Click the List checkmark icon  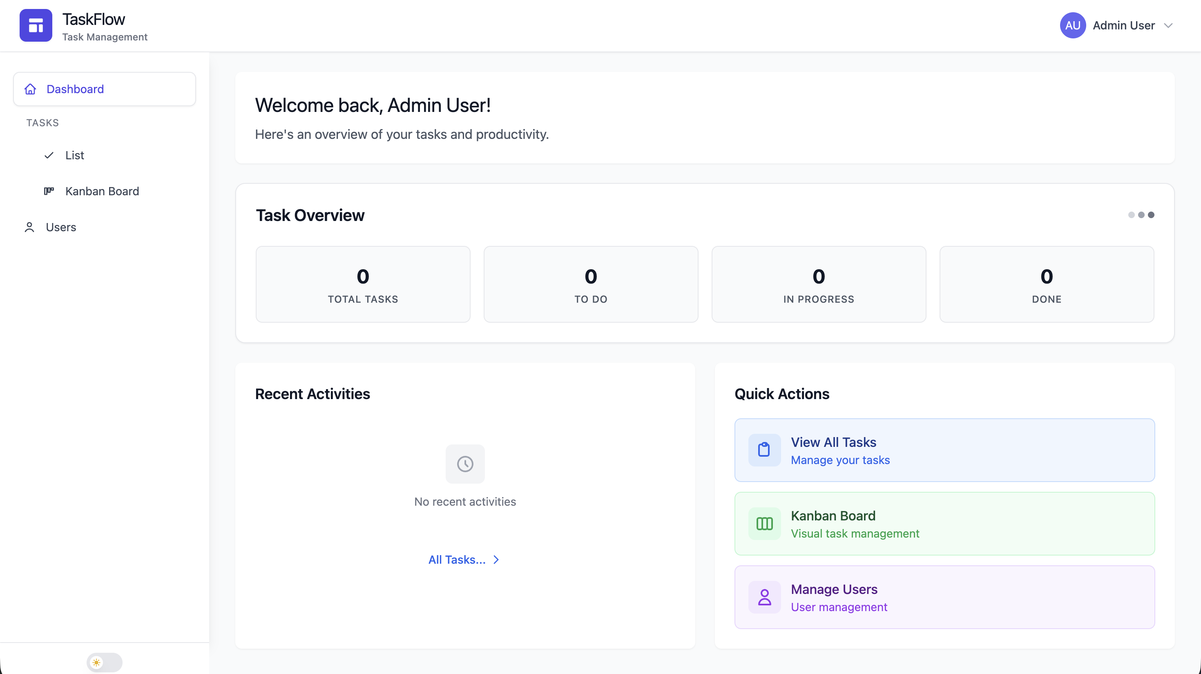click(49, 155)
